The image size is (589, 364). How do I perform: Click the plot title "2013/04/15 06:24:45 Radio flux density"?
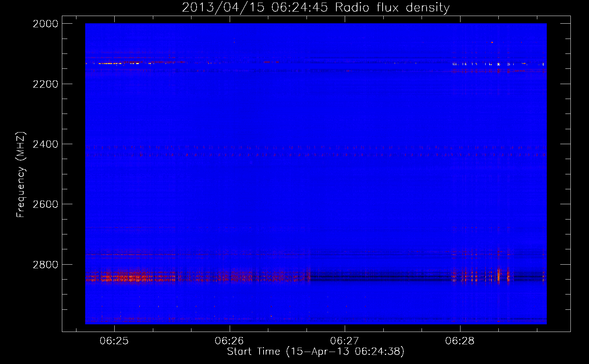click(x=316, y=7)
